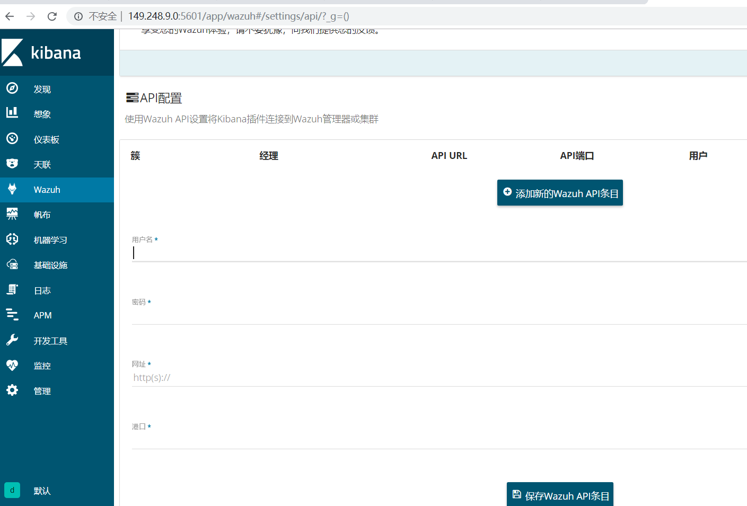747x506 pixels.
Task: Open the 天联 label in sidebar
Action: (42, 164)
